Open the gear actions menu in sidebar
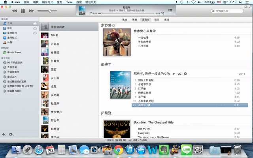Image resolution: width=253 pixels, height=158 pixels. coord(11,134)
